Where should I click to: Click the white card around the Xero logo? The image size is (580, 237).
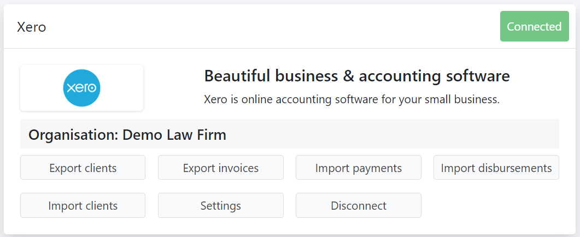(x=82, y=88)
